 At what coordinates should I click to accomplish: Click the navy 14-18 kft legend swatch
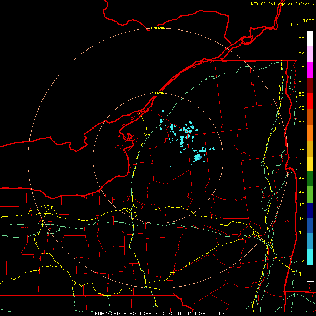[310, 210]
